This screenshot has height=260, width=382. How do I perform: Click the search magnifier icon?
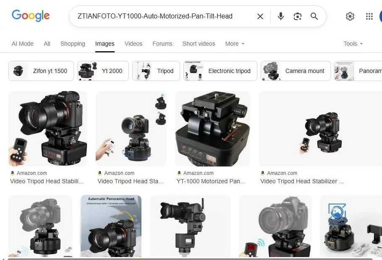pyautogui.click(x=314, y=16)
